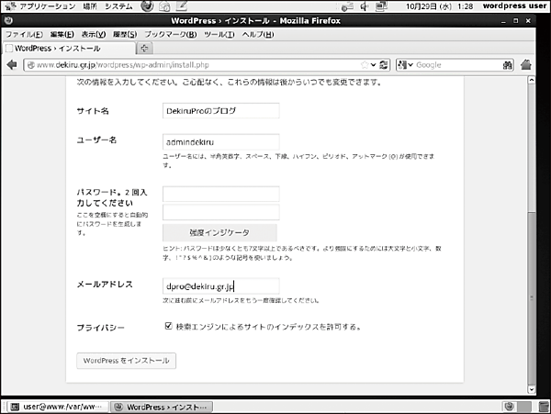Click the サイト名 input field
The width and height of the screenshot is (551, 414).
(x=220, y=110)
